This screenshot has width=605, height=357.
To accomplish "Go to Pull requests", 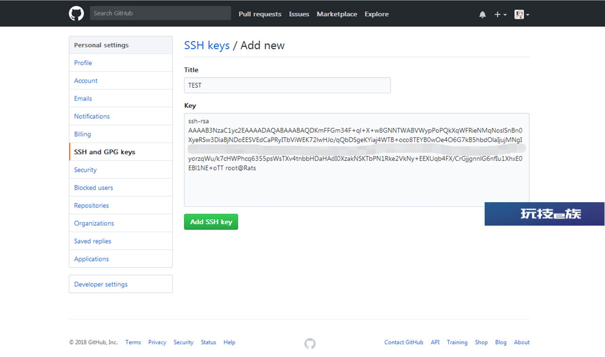I will [260, 14].
